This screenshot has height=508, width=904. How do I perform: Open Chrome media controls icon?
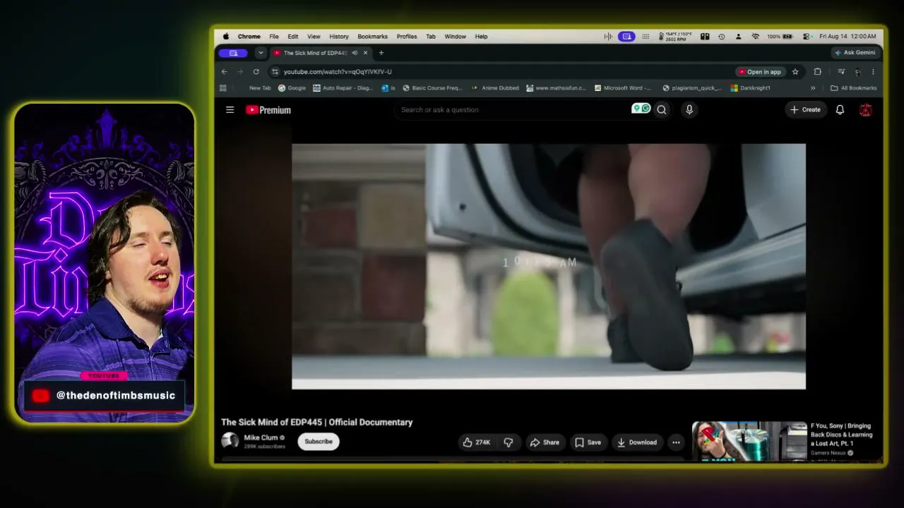(x=841, y=71)
